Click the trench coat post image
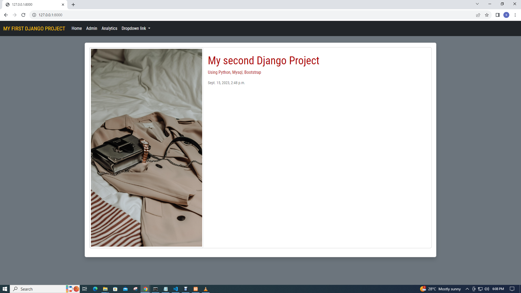 (147, 148)
